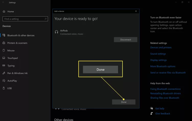192x121 pixels.
Task: Open Display settings link
Action: coord(158,60)
